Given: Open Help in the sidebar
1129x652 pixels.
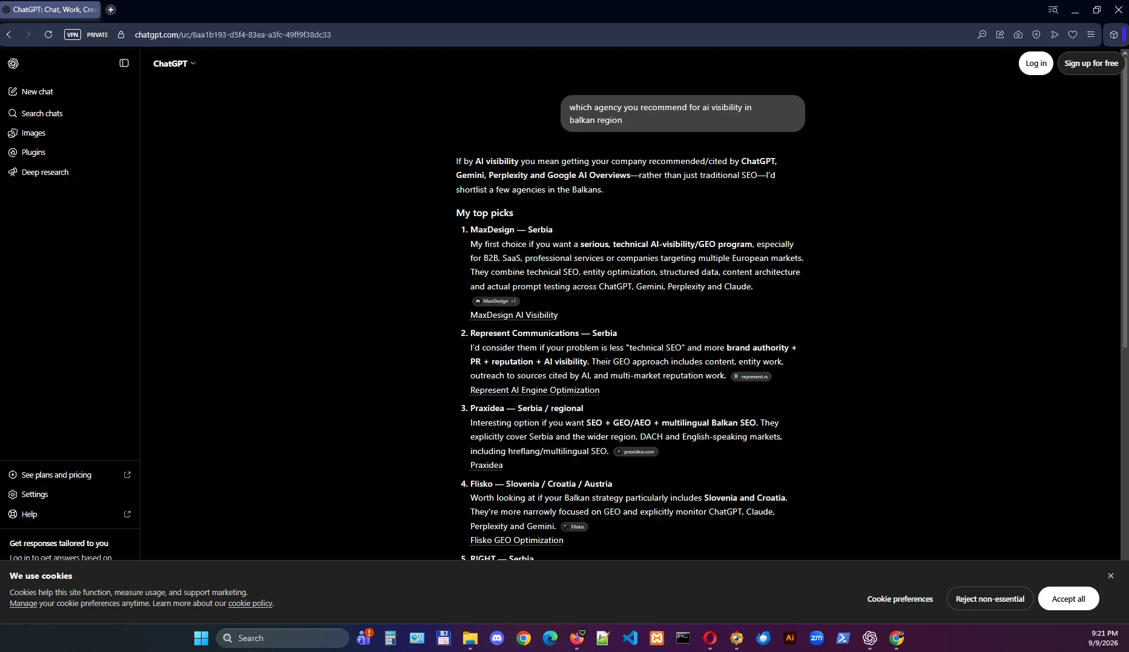Looking at the screenshot, I should click(70, 514).
